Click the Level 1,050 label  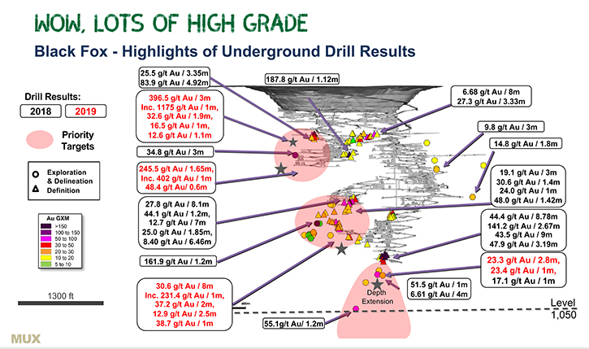(563, 309)
